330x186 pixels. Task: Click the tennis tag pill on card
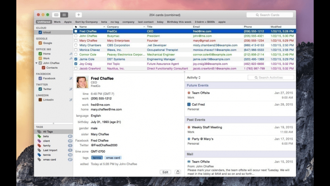97,158
